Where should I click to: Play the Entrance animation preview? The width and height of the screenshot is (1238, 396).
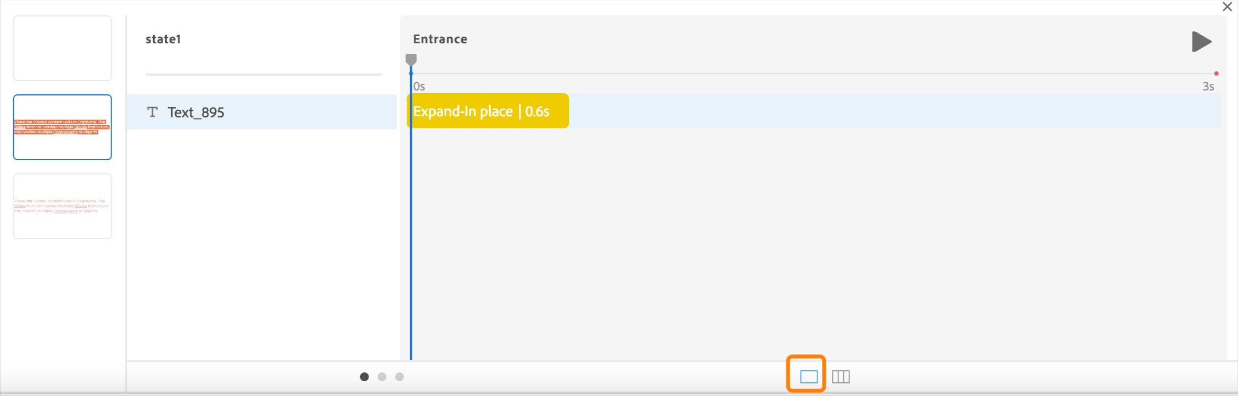point(1201,42)
